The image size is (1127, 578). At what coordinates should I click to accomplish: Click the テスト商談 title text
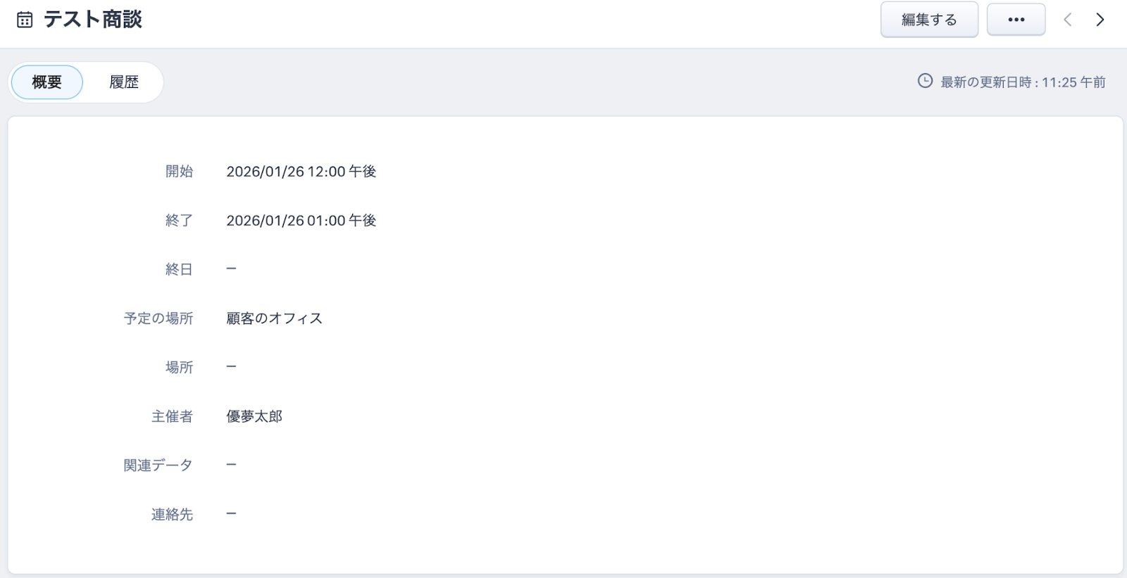93,20
